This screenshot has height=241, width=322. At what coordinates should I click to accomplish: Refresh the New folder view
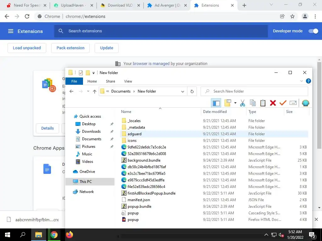tap(192, 91)
